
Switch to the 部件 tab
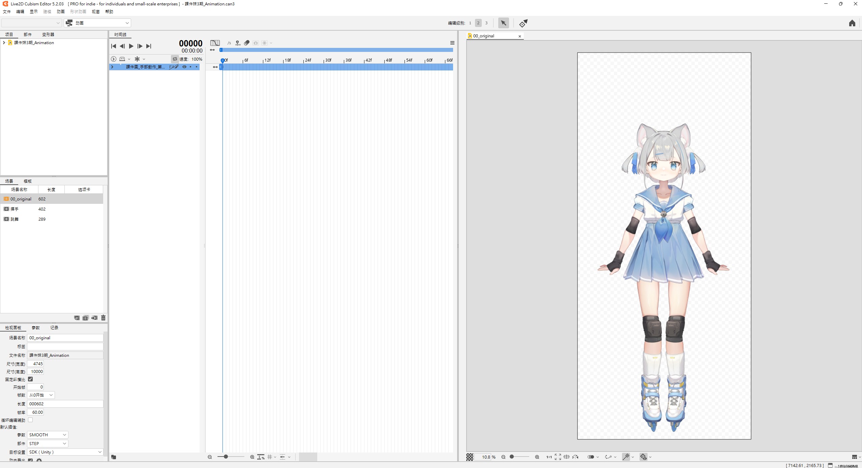click(28, 35)
